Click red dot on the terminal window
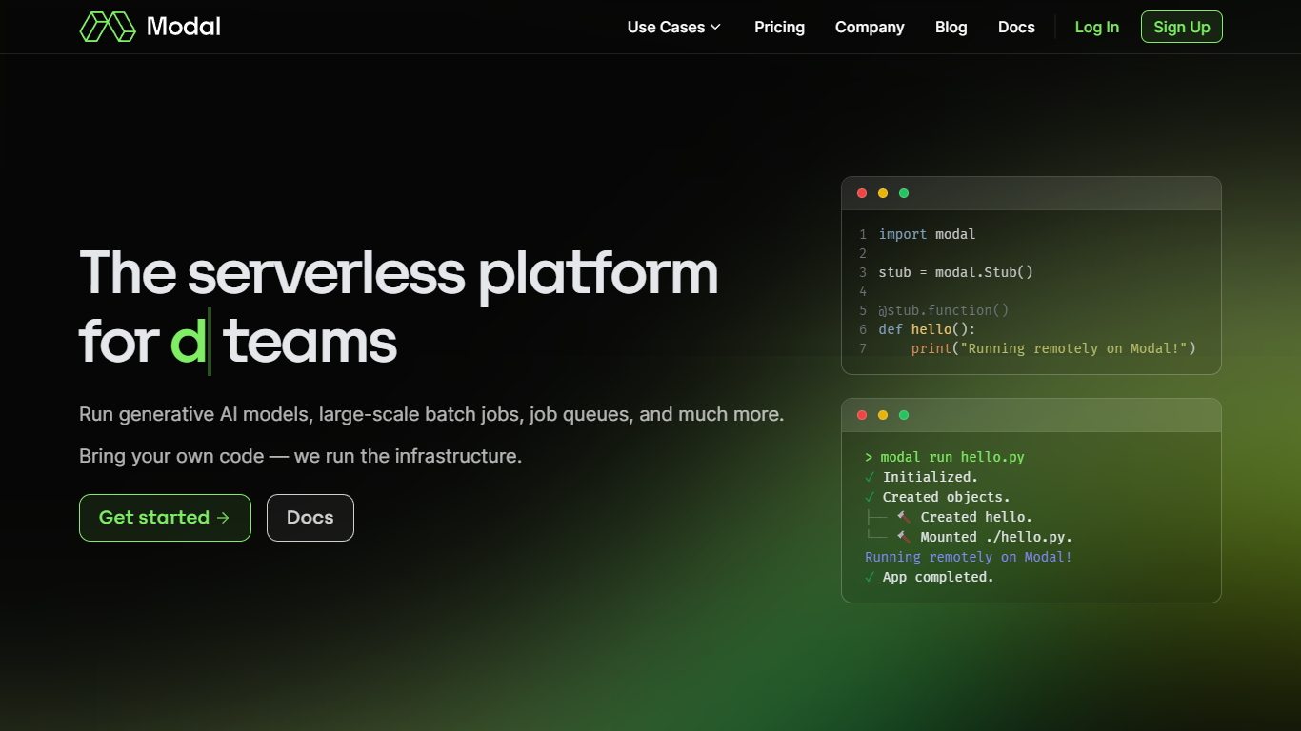1301x731 pixels. 862,415
